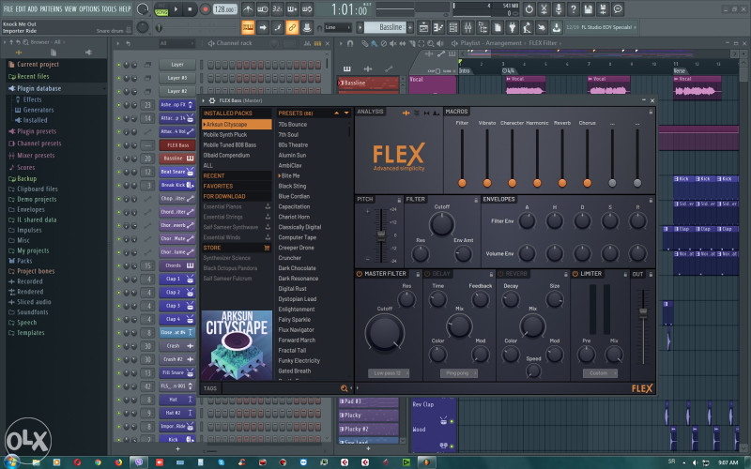Select Mobile Synth Pluck pack
This screenshot has height=469, width=751.
pyautogui.click(x=225, y=134)
